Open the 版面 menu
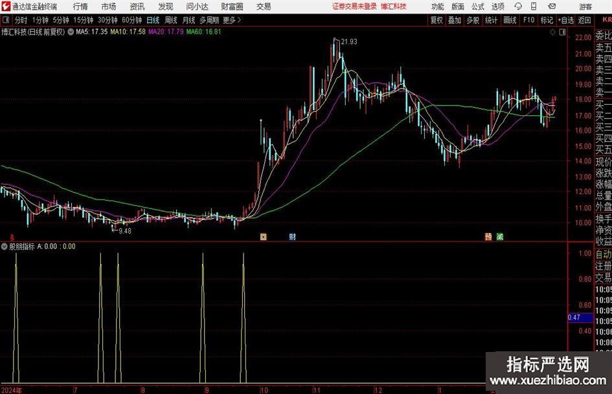The height and width of the screenshot is (394, 612). (x=458, y=6)
